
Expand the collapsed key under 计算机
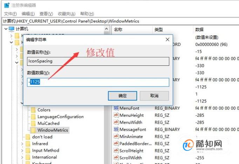[12, 36]
